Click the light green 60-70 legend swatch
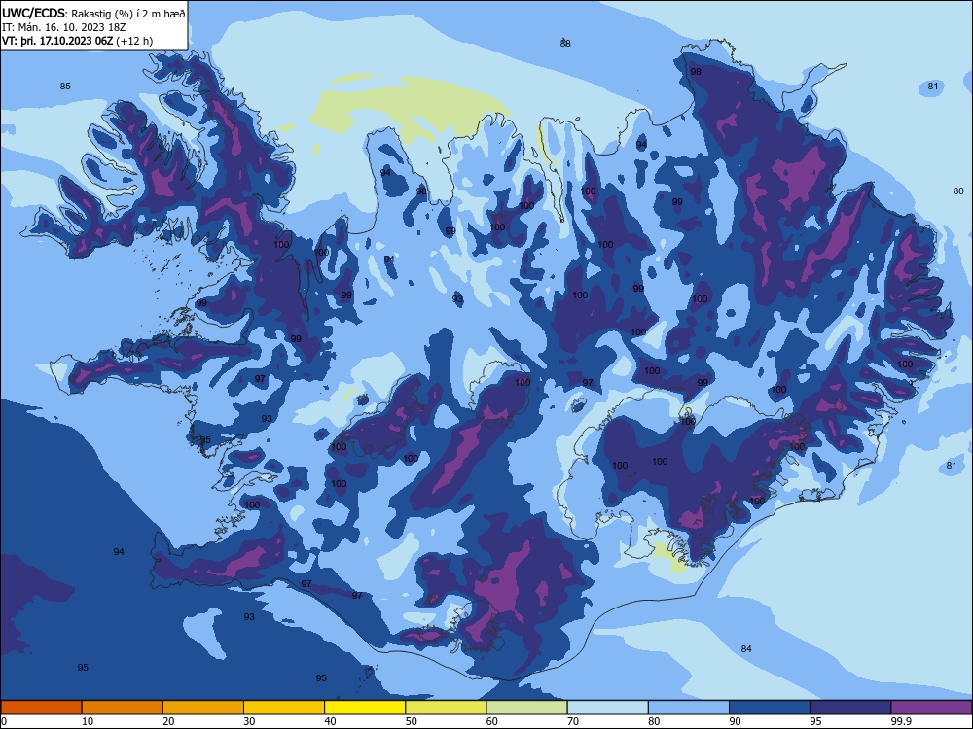 pos(526,708)
